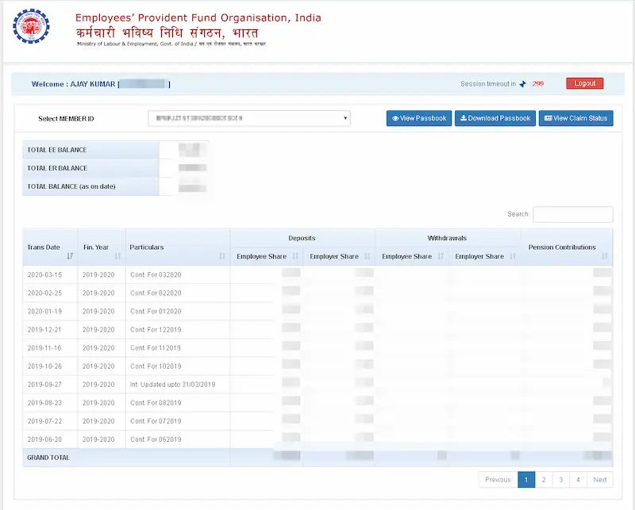Click 'Cont. For 122019' particulars
The height and width of the screenshot is (510, 635).
point(156,329)
